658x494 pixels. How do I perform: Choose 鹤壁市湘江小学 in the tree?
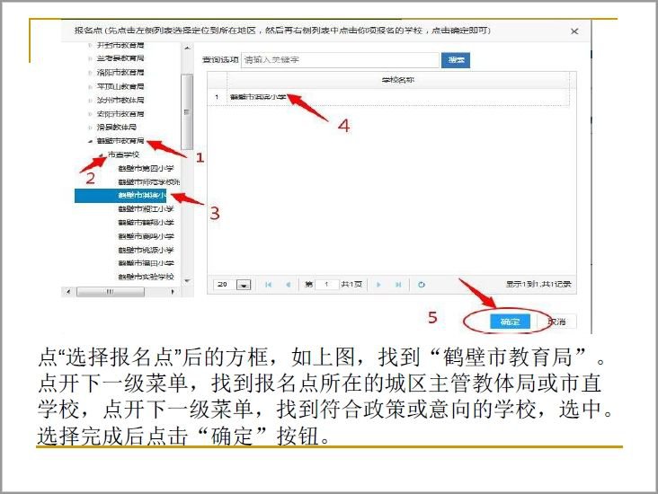click(146, 209)
